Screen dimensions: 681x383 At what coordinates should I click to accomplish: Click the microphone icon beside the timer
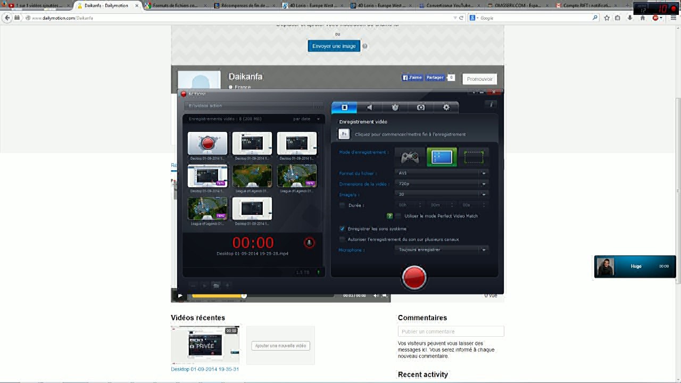click(x=309, y=243)
